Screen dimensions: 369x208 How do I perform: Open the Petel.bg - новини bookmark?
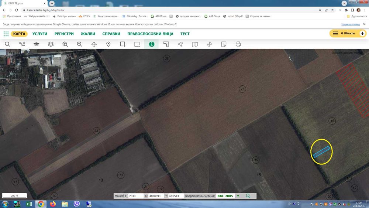coord(64,16)
